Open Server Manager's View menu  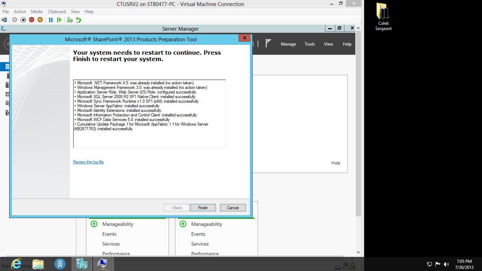click(329, 44)
